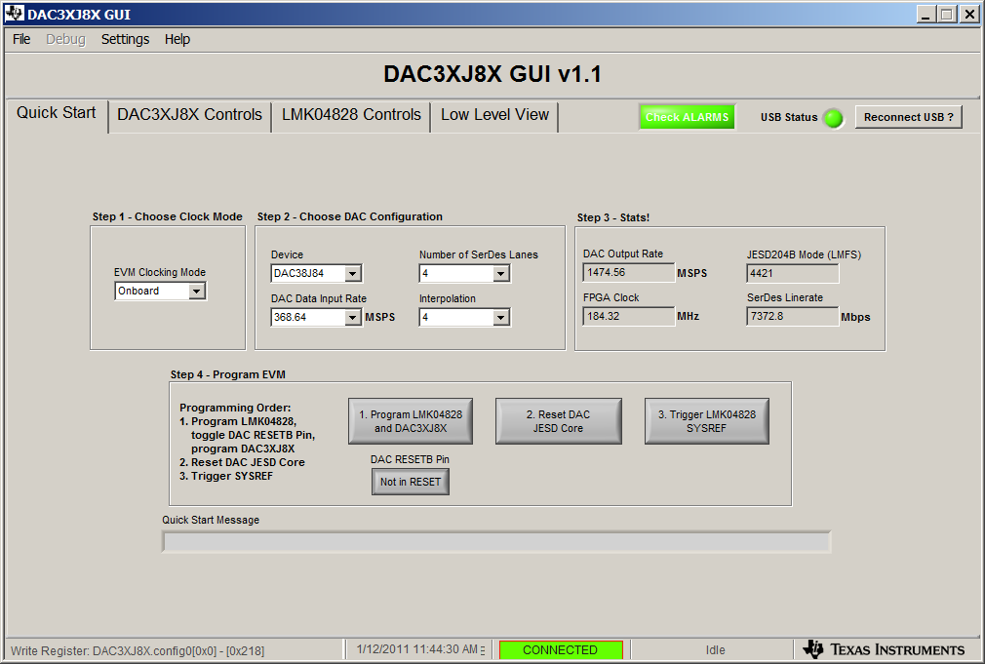Click the Write Register status bar message

pos(138,650)
